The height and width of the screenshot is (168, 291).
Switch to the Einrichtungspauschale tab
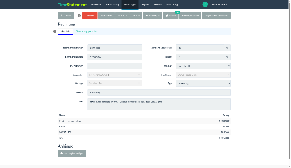[x=87, y=31]
